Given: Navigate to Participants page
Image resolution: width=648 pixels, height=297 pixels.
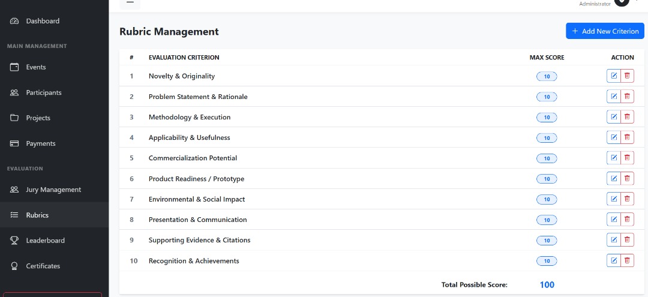Looking at the screenshot, I should coord(43,92).
